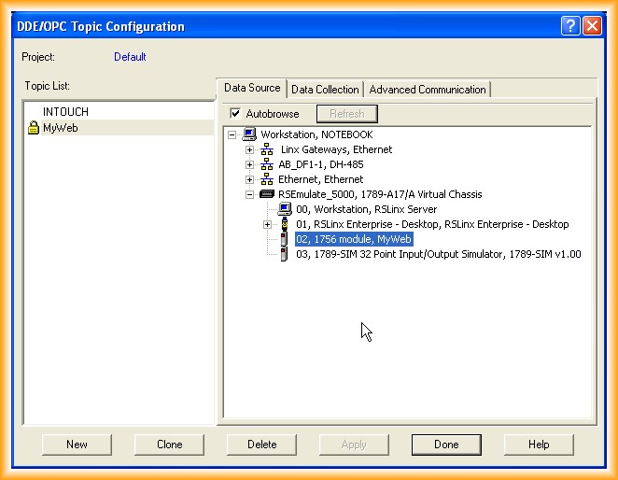Click the New button to add topic
Screen dimensions: 618x480
click(77, 445)
